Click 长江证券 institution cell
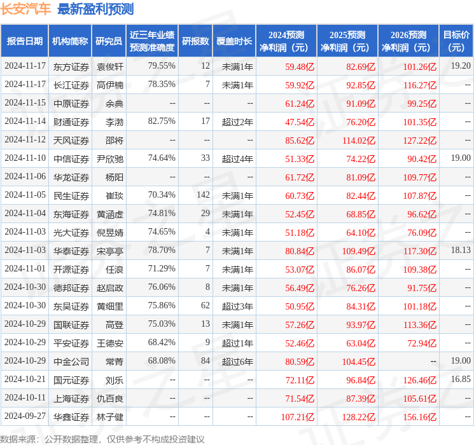 point(71,85)
